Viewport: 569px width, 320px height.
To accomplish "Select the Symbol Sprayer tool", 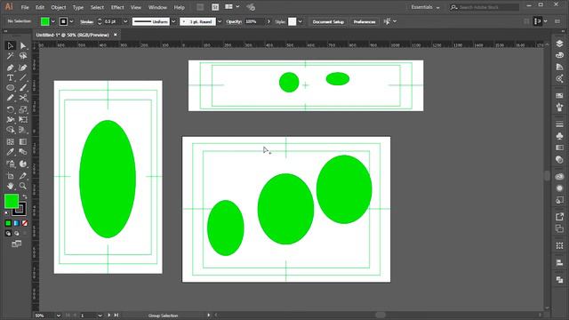I will click(x=10, y=164).
